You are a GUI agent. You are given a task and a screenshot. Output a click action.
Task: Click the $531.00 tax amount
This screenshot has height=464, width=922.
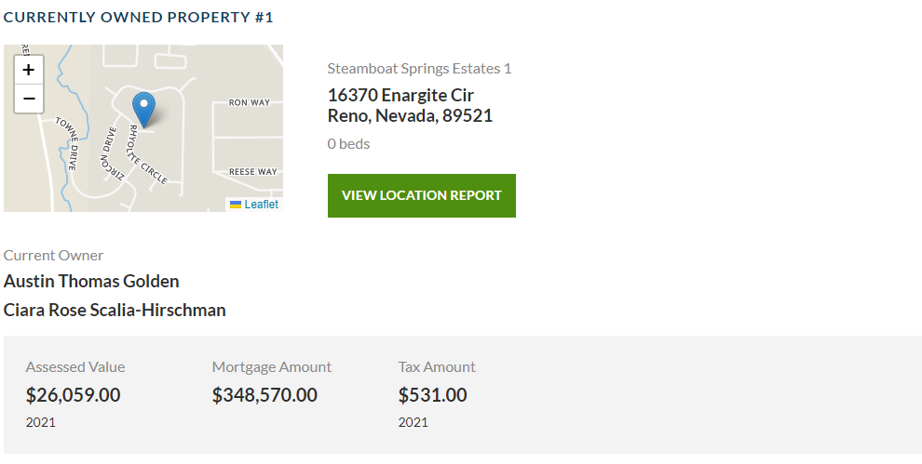pos(433,394)
